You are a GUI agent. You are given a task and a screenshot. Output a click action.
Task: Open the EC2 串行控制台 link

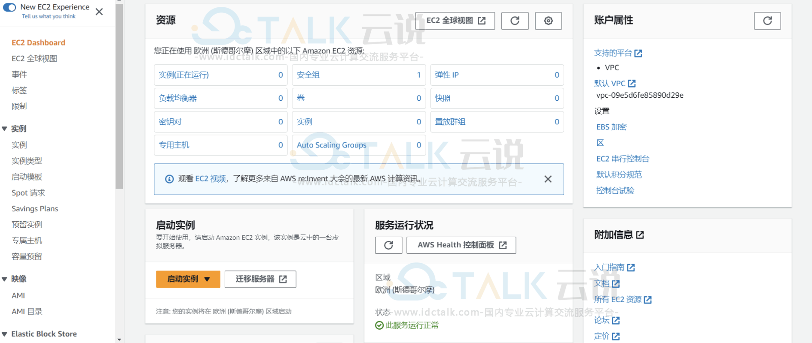[623, 159]
